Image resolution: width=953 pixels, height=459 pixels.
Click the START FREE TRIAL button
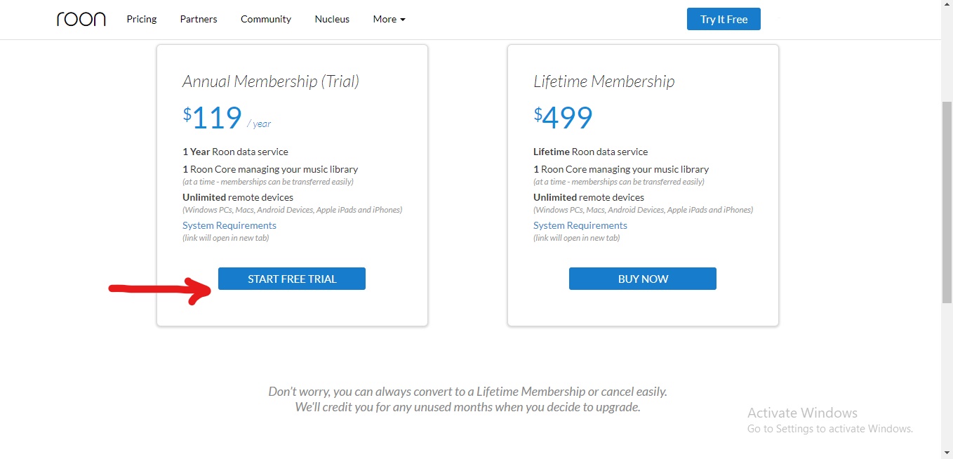(292, 279)
